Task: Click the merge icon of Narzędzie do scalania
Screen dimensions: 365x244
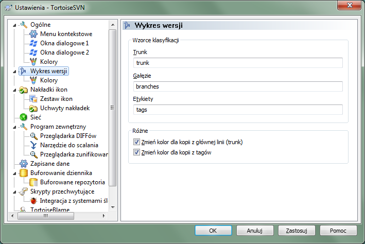Action: click(33, 145)
